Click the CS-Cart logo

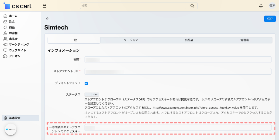click(x=17, y=6)
